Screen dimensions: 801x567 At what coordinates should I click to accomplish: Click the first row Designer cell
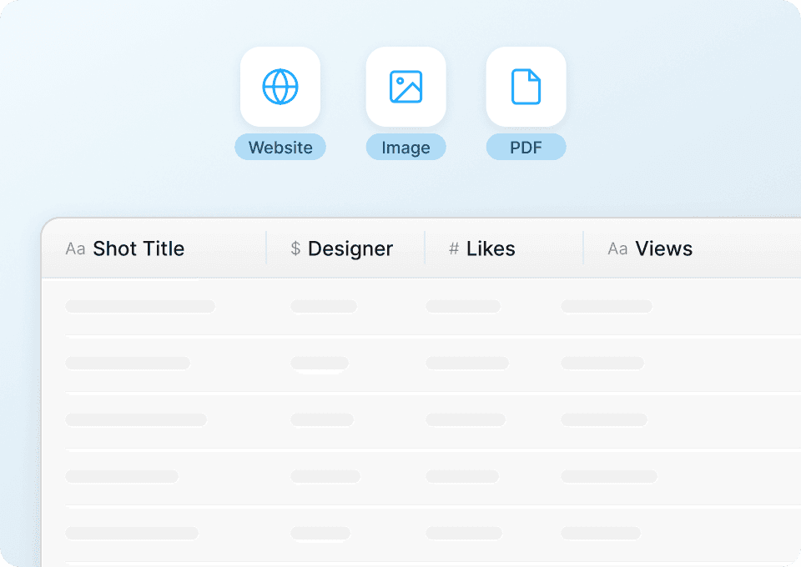click(x=324, y=307)
